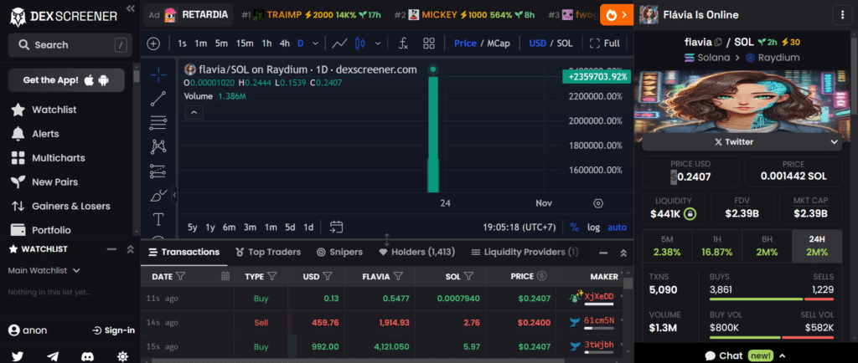Image resolution: width=858 pixels, height=363 pixels.
Task: Open the three-dot menu in token panel
Action: [x=841, y=15]
